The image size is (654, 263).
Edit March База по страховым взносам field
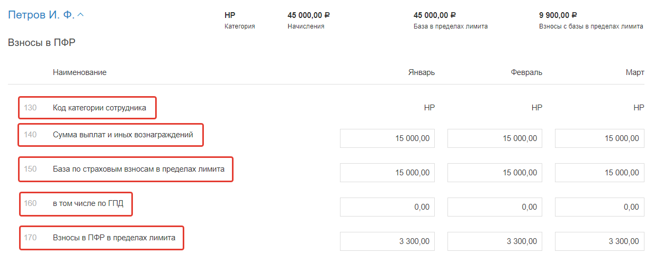[x=599, y=173]
